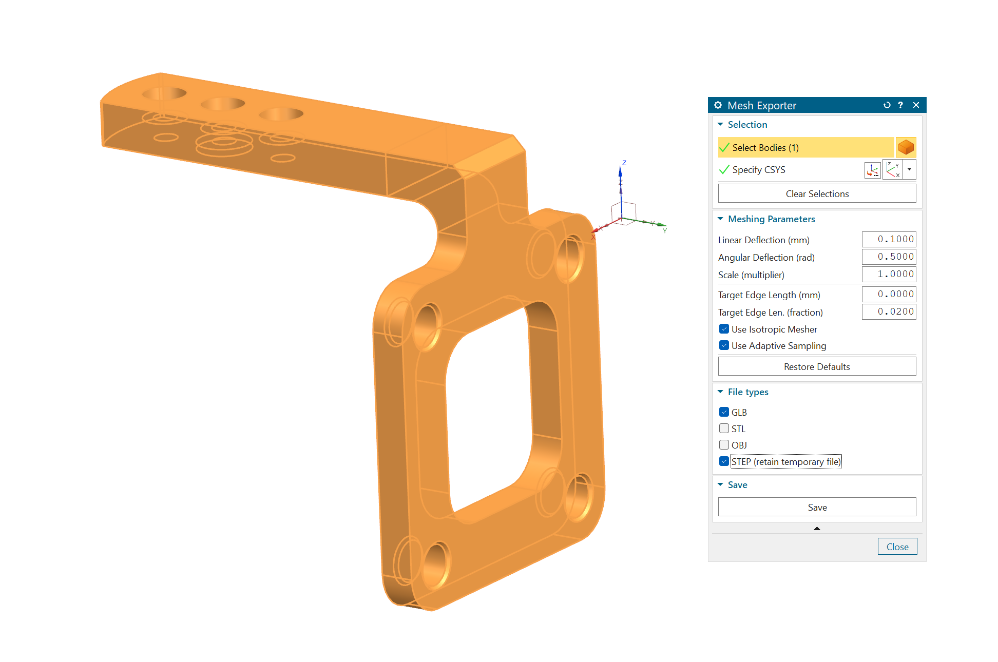This screenshot has height=662, width=998.
Task: Collapse the Save section
Action: tap(720, 485)
